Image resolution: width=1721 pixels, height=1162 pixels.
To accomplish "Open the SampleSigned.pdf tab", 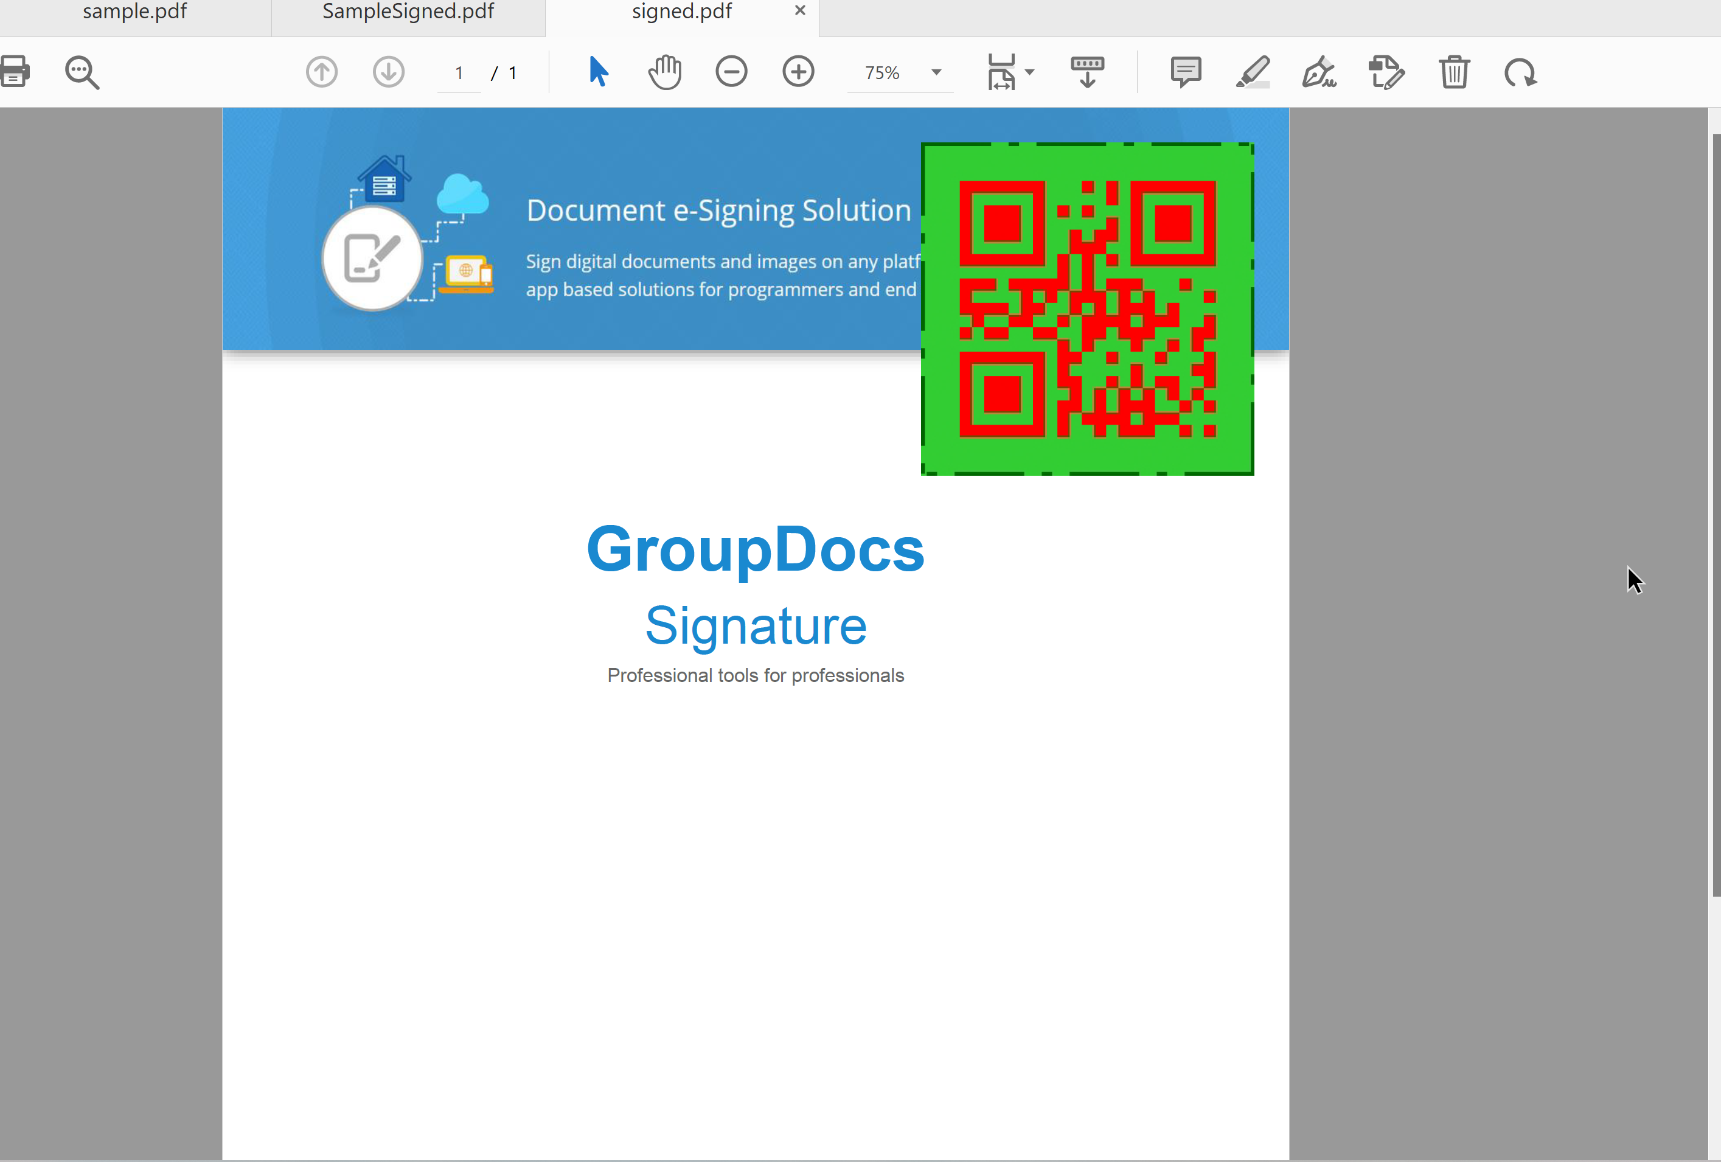I will tap(408, 12).
